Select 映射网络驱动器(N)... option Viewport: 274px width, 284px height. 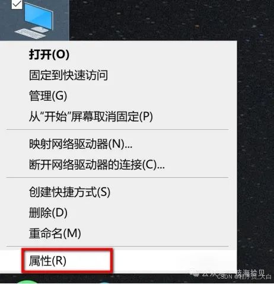[x=81, y=144]
